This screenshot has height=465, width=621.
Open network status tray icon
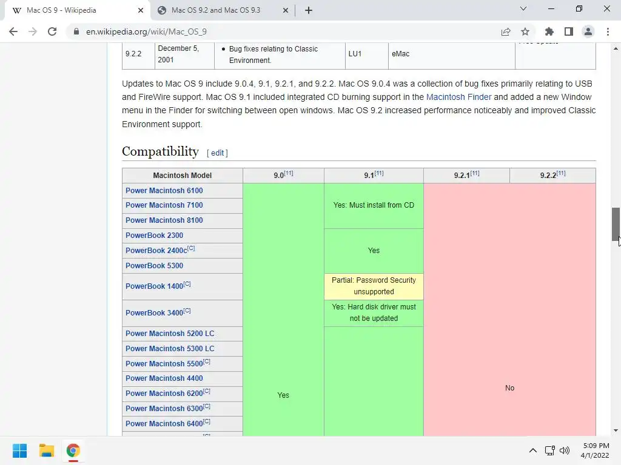[x=549, y=450]
